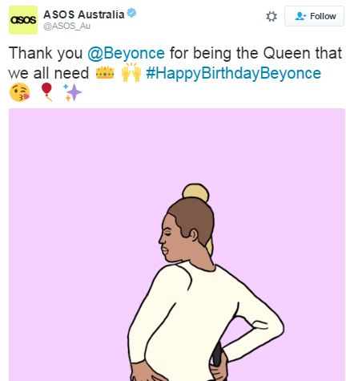Open the illustrated tweet image
This screenshot has width=346, height=381.
point(177,245)
